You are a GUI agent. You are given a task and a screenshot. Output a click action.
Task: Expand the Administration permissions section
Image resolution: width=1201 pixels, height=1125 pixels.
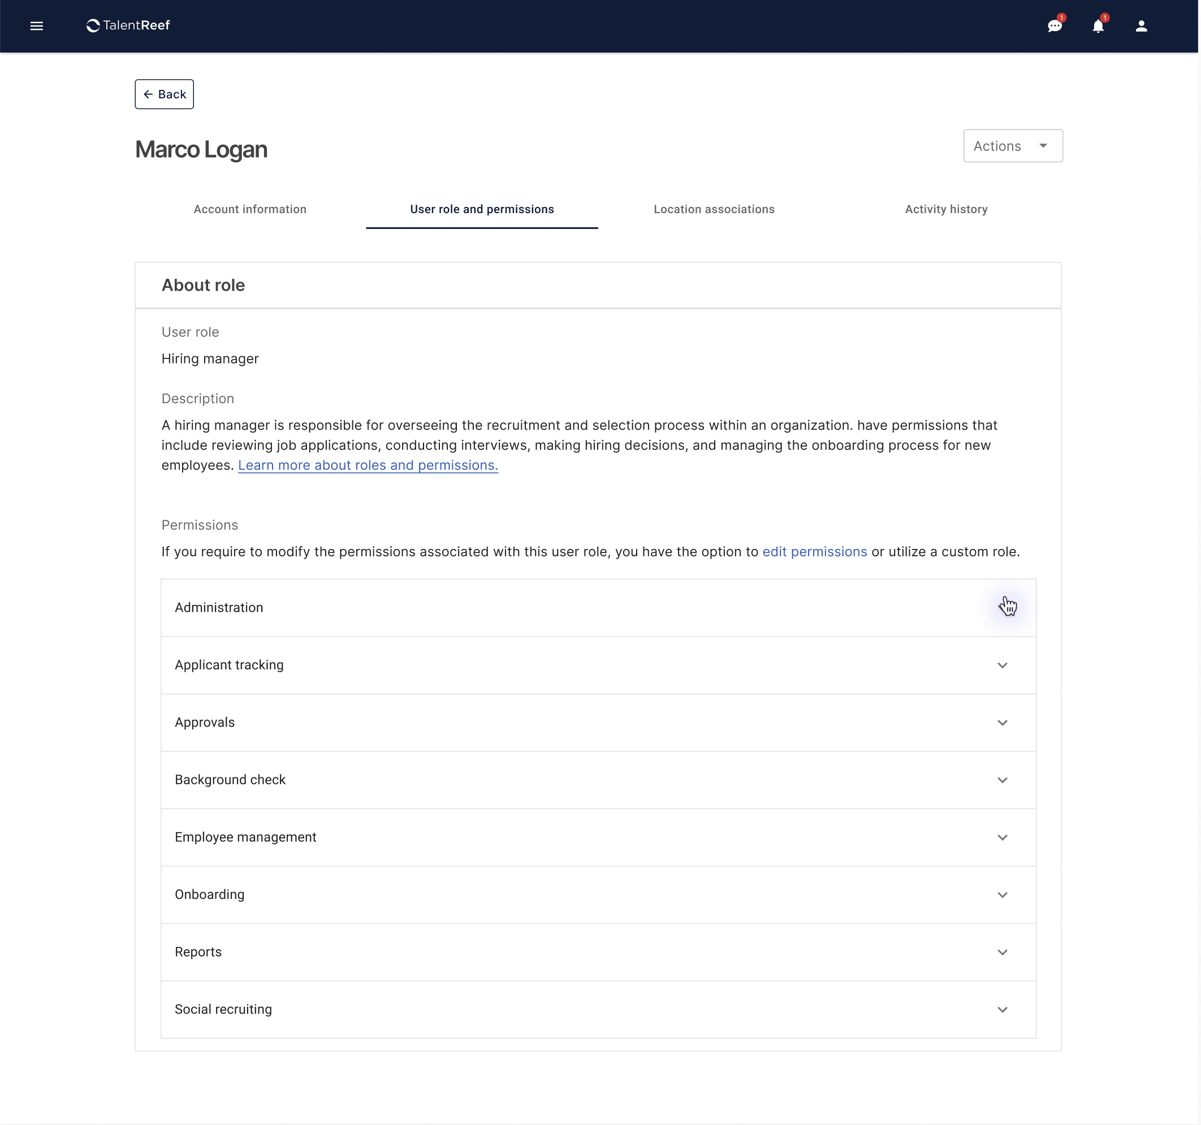(x=599, y=608)
